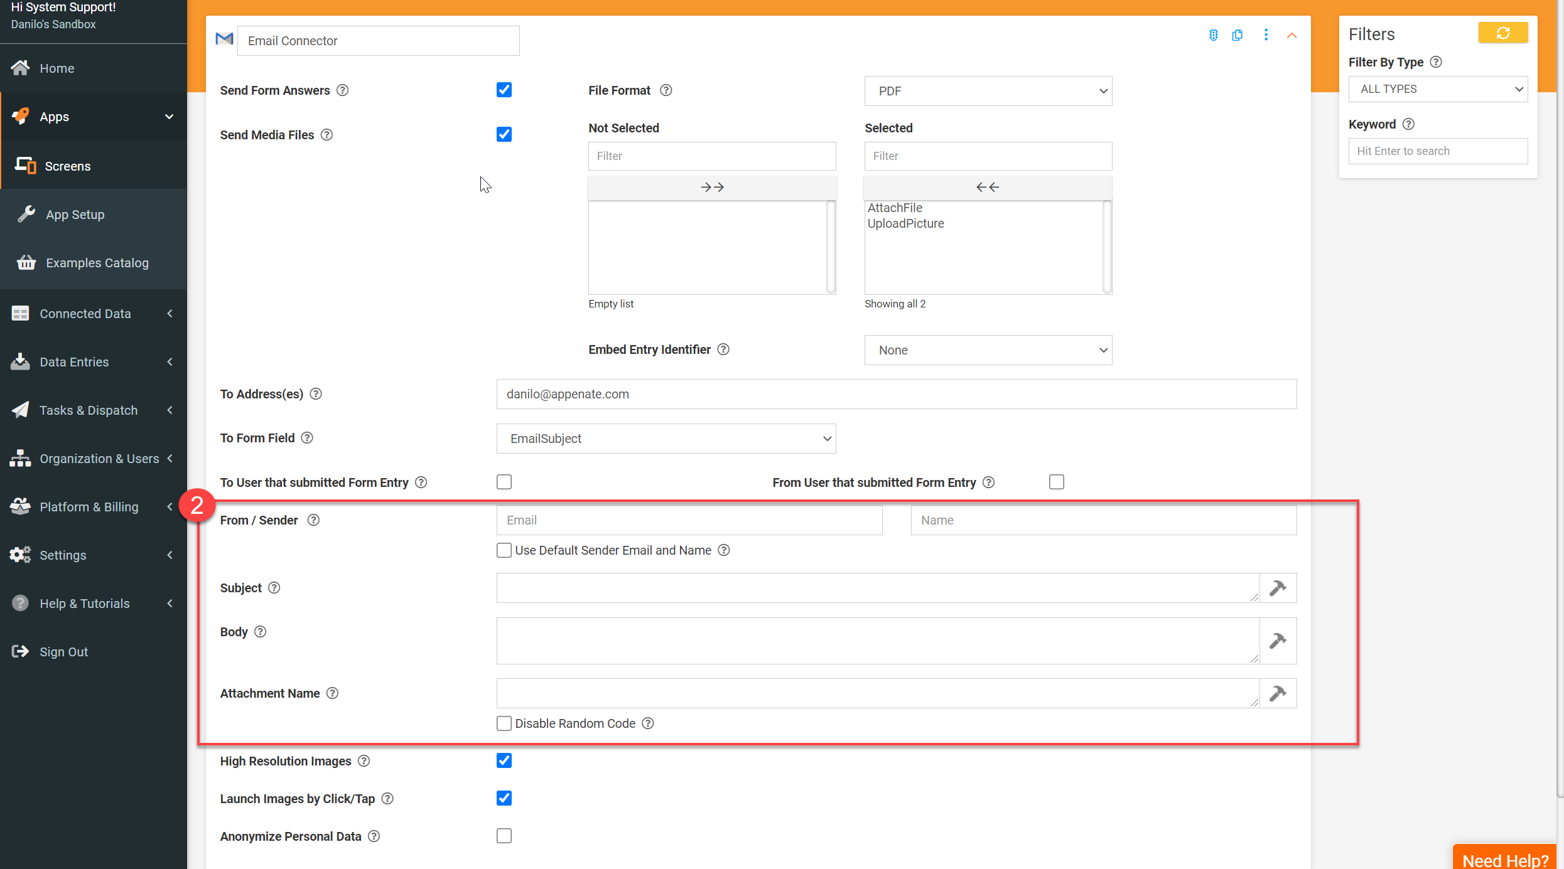This screenshot has width=1564, height=869.
Task: Uncheck the Send Media Files checkbox
Action: (504, 134)
